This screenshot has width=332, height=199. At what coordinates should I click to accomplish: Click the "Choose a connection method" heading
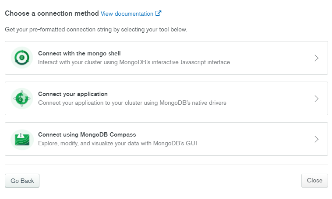point(52,14)
